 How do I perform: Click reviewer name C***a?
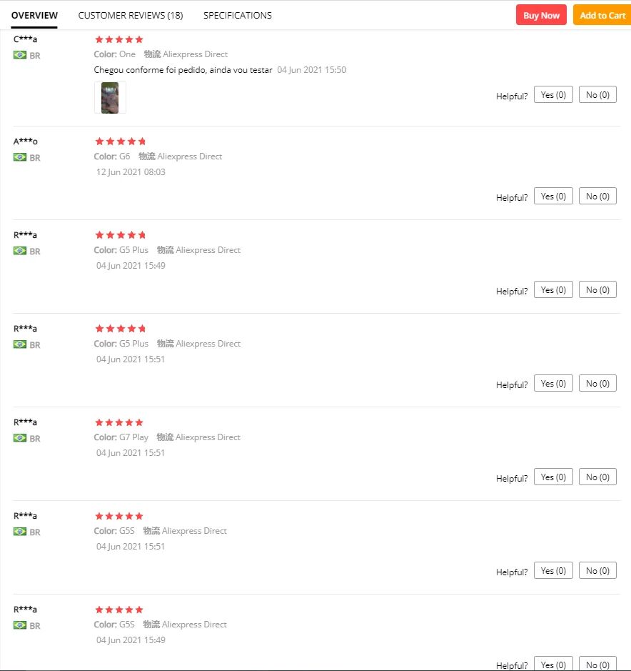[25, 39]
